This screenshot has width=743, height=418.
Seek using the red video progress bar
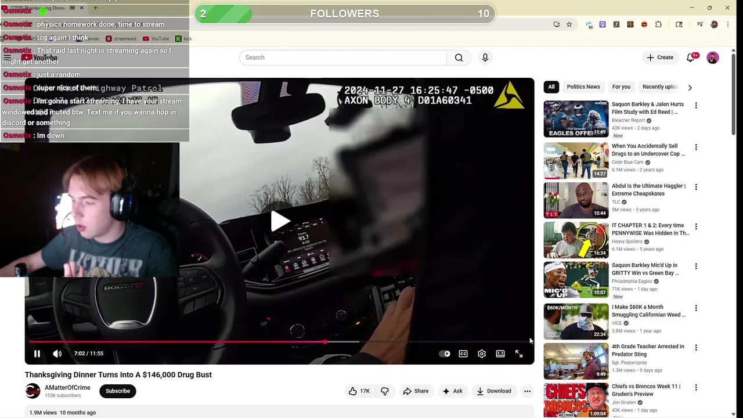279,342
